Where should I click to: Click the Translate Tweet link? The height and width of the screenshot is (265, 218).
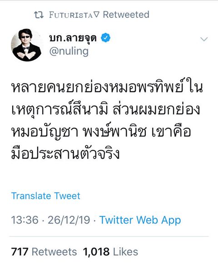46,196
